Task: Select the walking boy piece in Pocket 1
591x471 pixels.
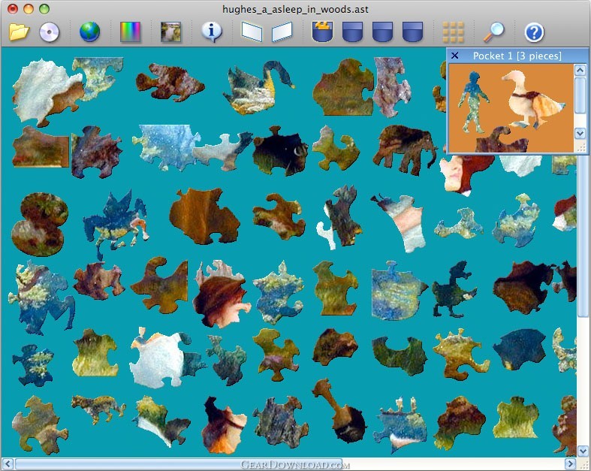Action: pyautogui.click(x=473, y=102)
